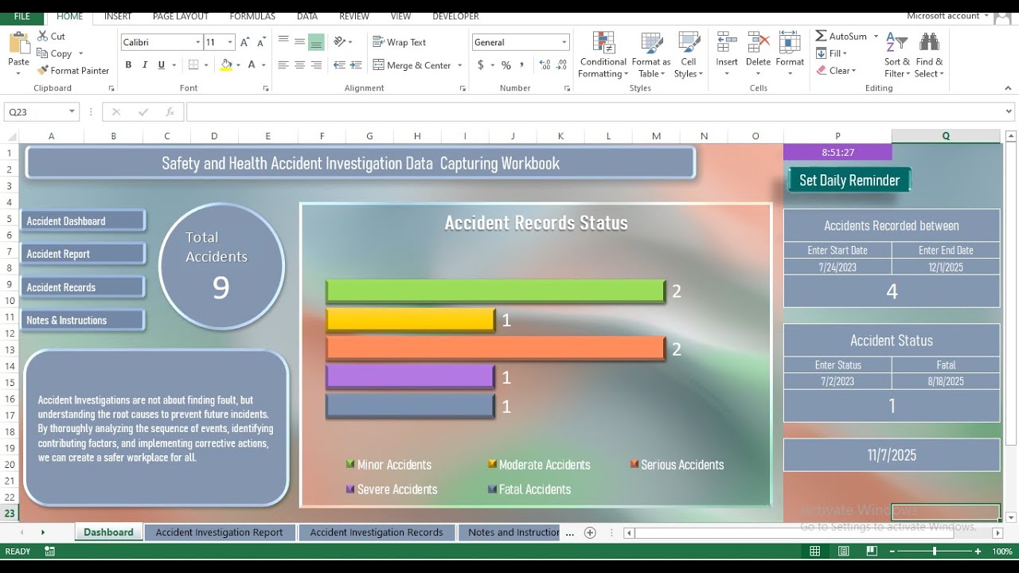
Task: Switch to the DEVELOPER tab
Action: click(x=455, y=16)
